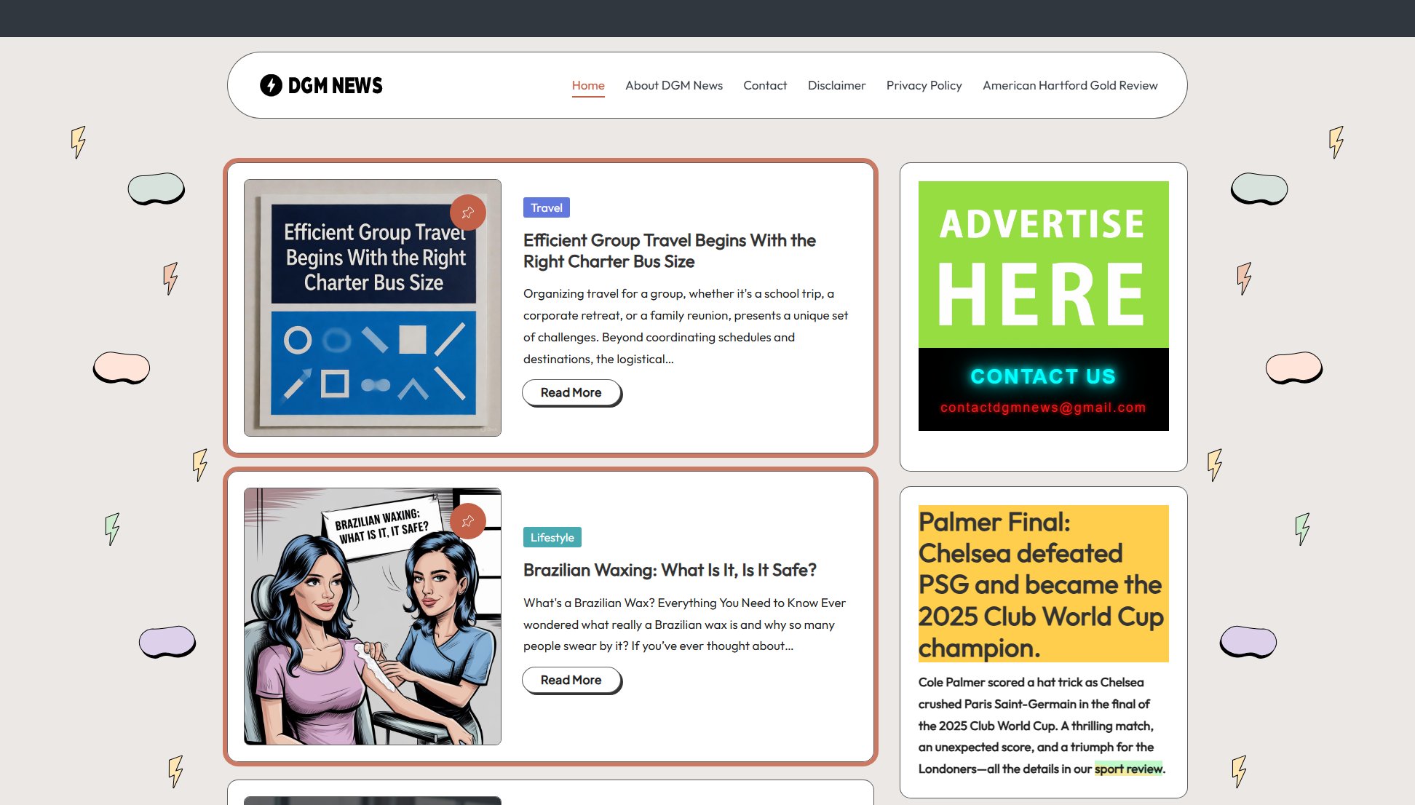Click the contactdgmnews@gmail.com email address
This screenshot has height=805, width=1415.
[1043, 408]
